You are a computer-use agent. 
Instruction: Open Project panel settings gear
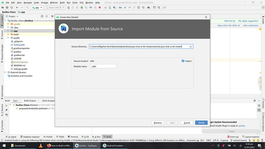point(52,16)
